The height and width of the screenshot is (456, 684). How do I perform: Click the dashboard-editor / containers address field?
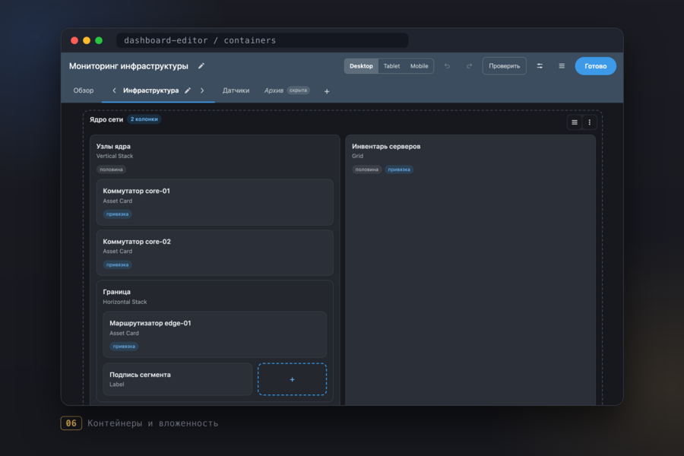click(x=262, y=40)
